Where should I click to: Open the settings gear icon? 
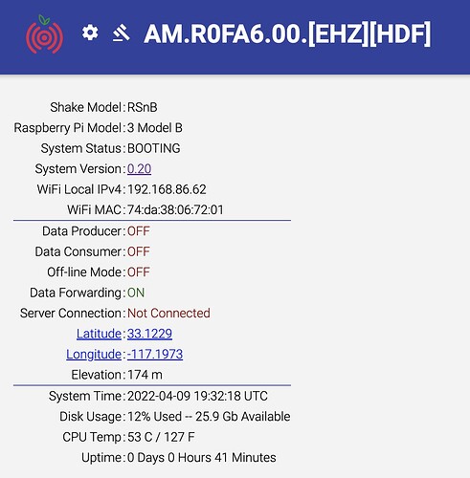coord(90,33)
